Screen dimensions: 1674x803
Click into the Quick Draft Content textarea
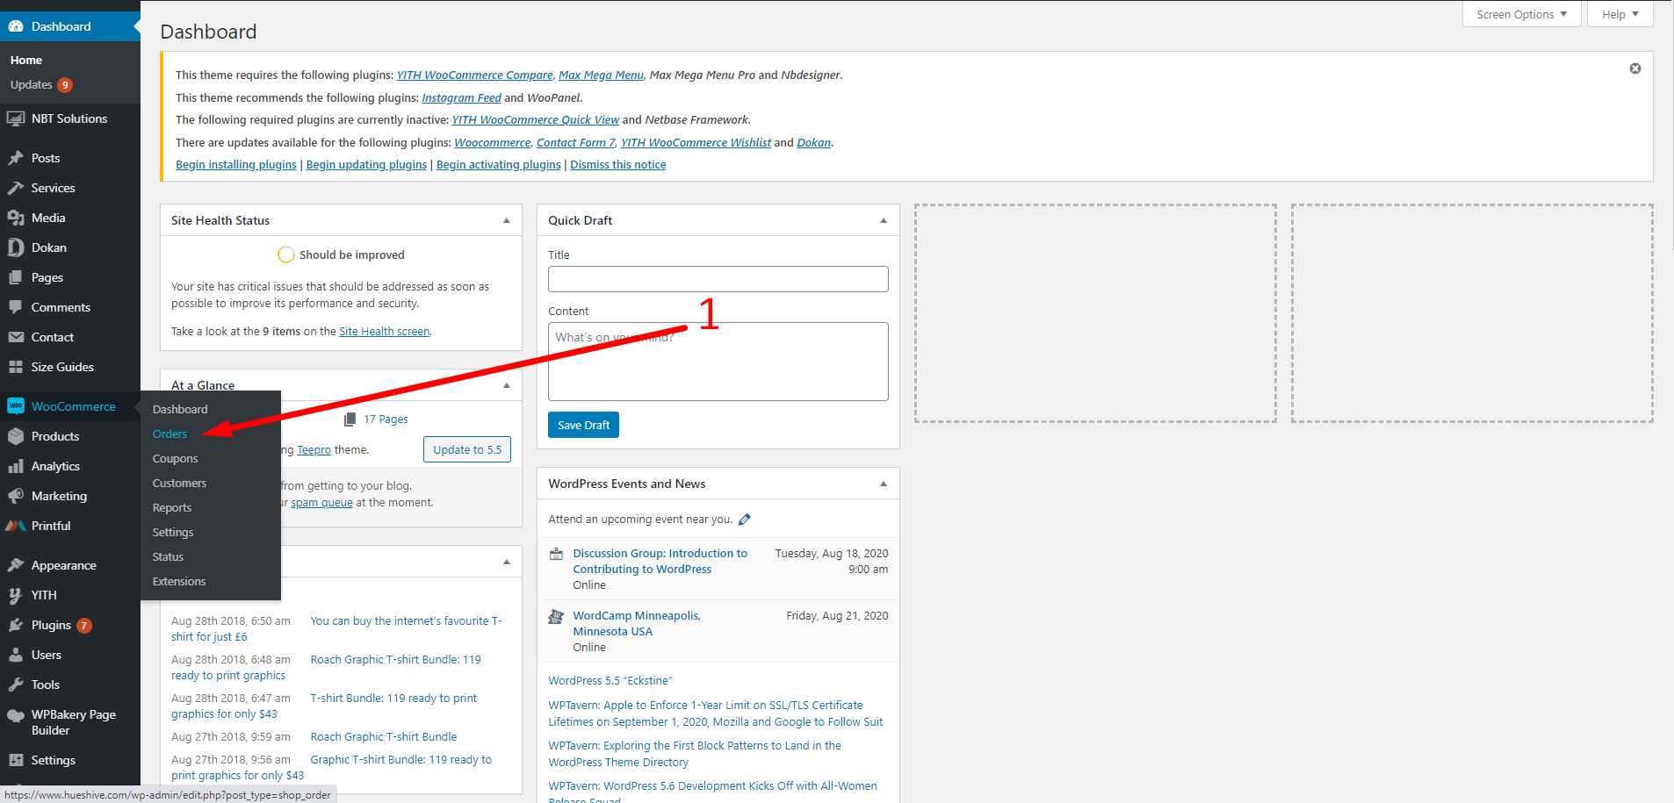718,362
